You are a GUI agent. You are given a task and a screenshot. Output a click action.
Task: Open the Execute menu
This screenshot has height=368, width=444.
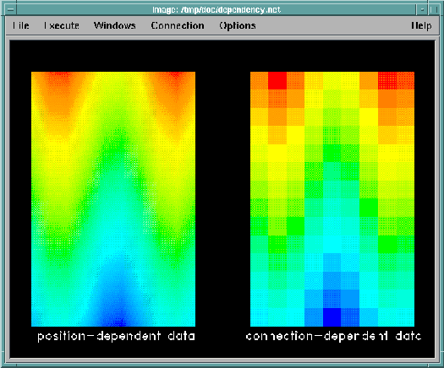(x=62, y=25)
